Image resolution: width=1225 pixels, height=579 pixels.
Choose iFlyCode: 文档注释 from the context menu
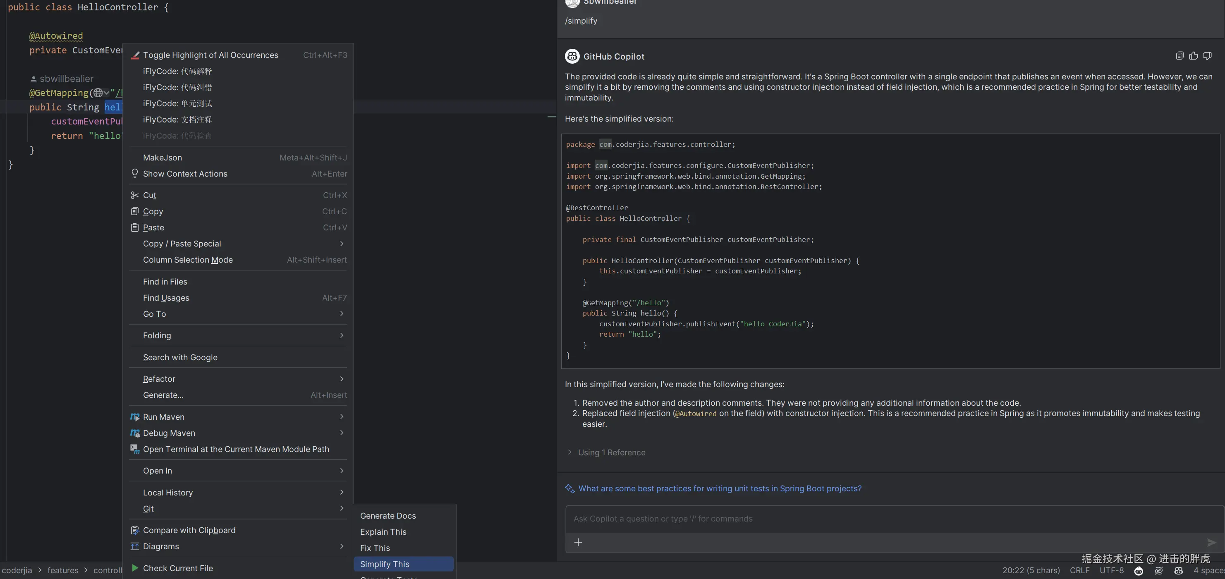tap(238, 120)
